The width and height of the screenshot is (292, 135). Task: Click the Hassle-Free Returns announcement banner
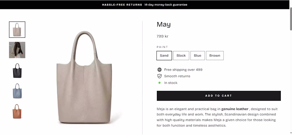point(145,5)
